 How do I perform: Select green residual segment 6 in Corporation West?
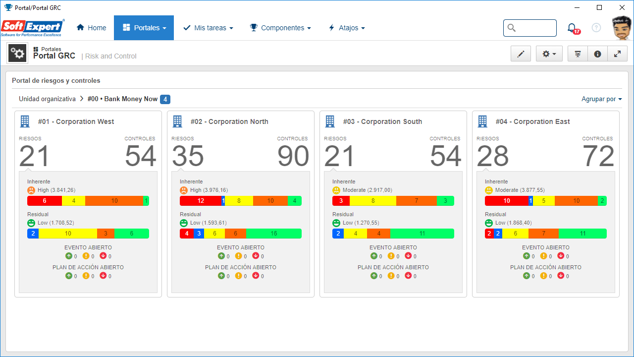[132, 234]
